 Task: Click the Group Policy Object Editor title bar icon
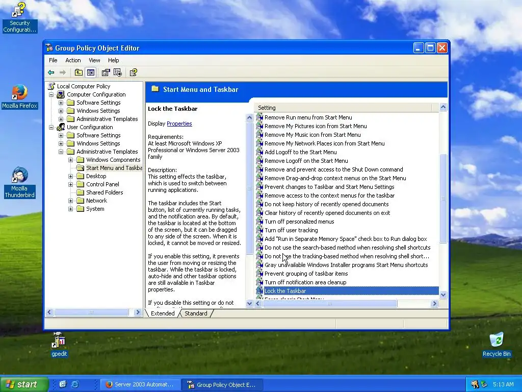pos(49,47)
